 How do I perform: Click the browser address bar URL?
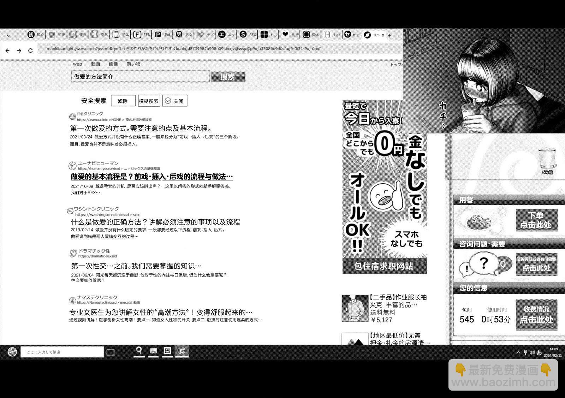(x=184, y=49)
